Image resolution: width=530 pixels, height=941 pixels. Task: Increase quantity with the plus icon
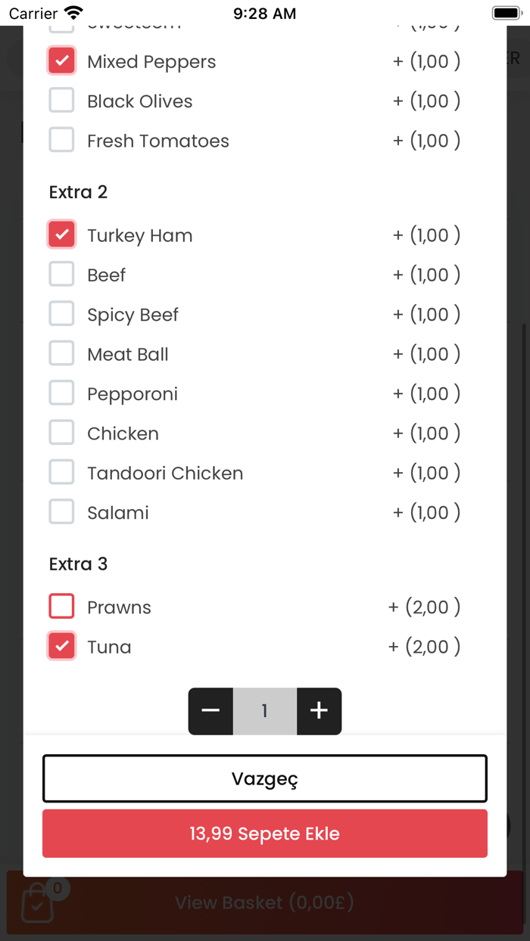coord(319,711)
